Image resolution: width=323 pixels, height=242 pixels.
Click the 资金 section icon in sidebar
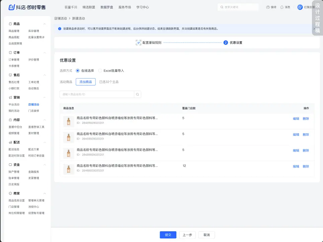10,165
